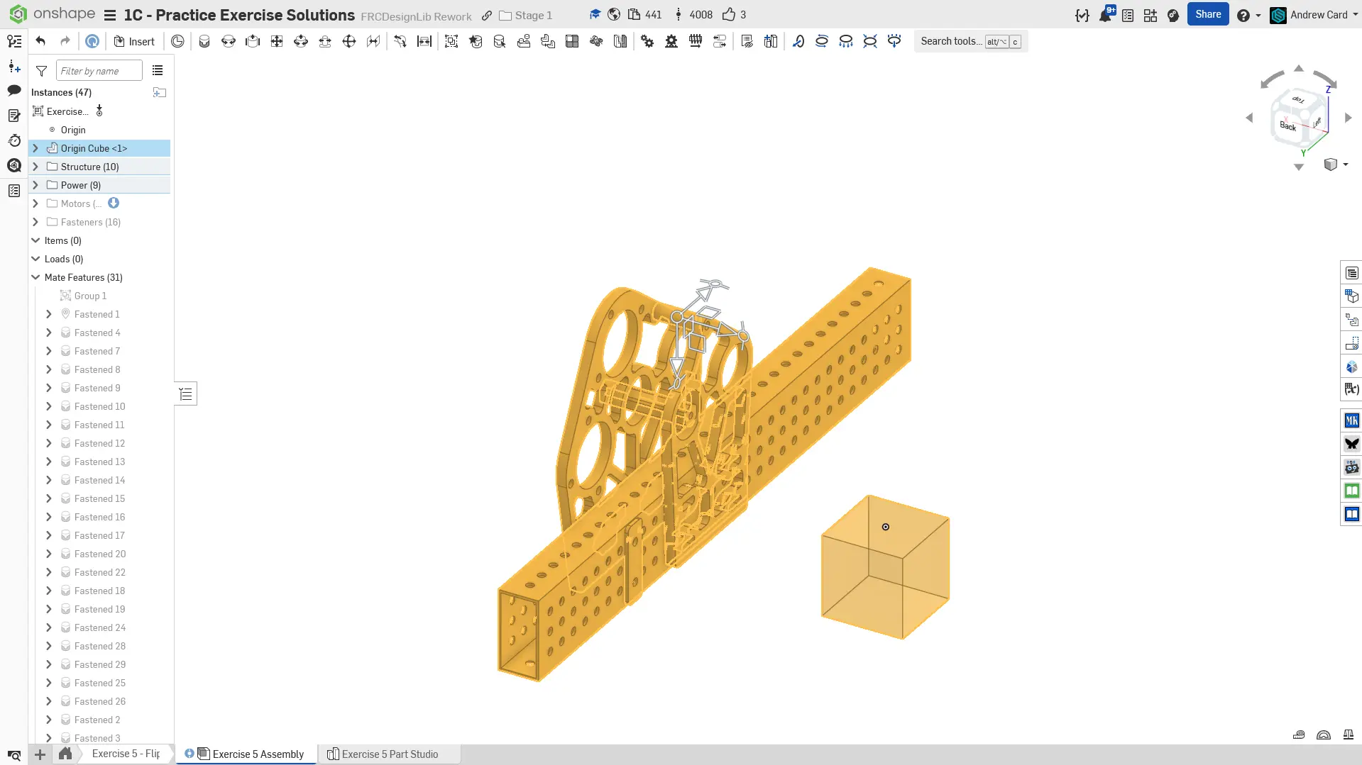Expand the Structure (10) folder

35,167
